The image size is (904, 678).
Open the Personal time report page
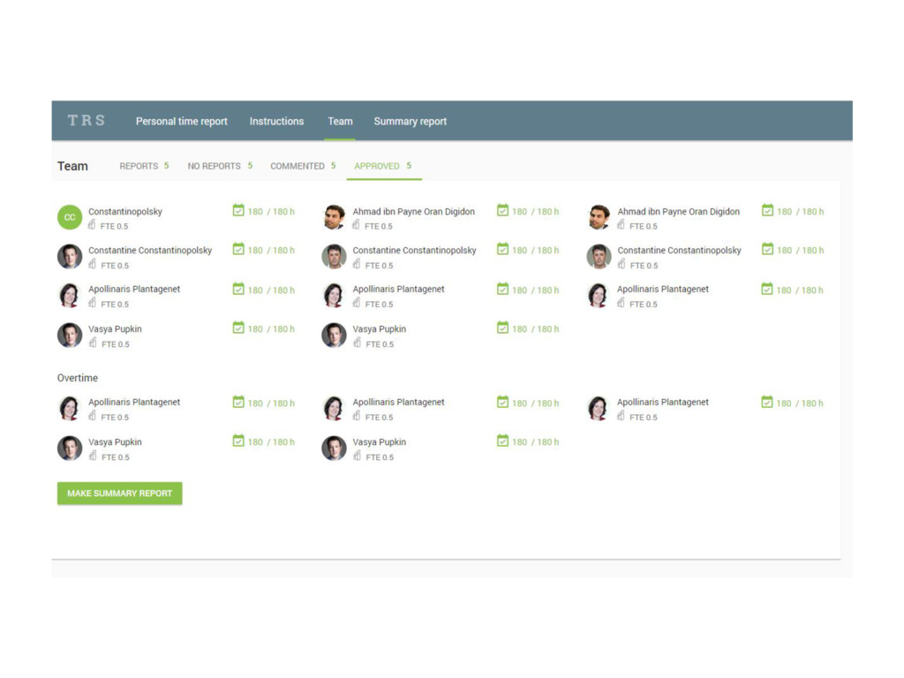tap(182, 121)
